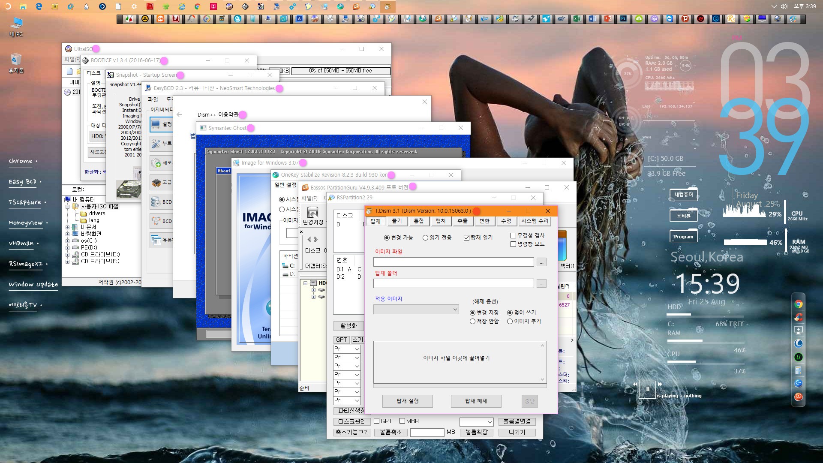
Task: Open the 파일 menu in EasyBCD
Action: pyautogui.click(x=153, y=99)
